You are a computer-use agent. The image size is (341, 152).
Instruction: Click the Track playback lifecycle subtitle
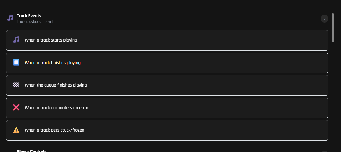point(35,22)
